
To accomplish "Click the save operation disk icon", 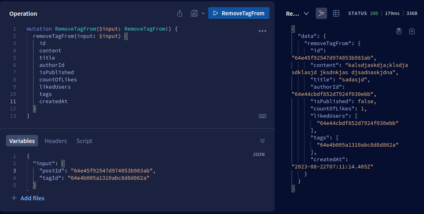I will pyautogui.click(x=194, y=13).
